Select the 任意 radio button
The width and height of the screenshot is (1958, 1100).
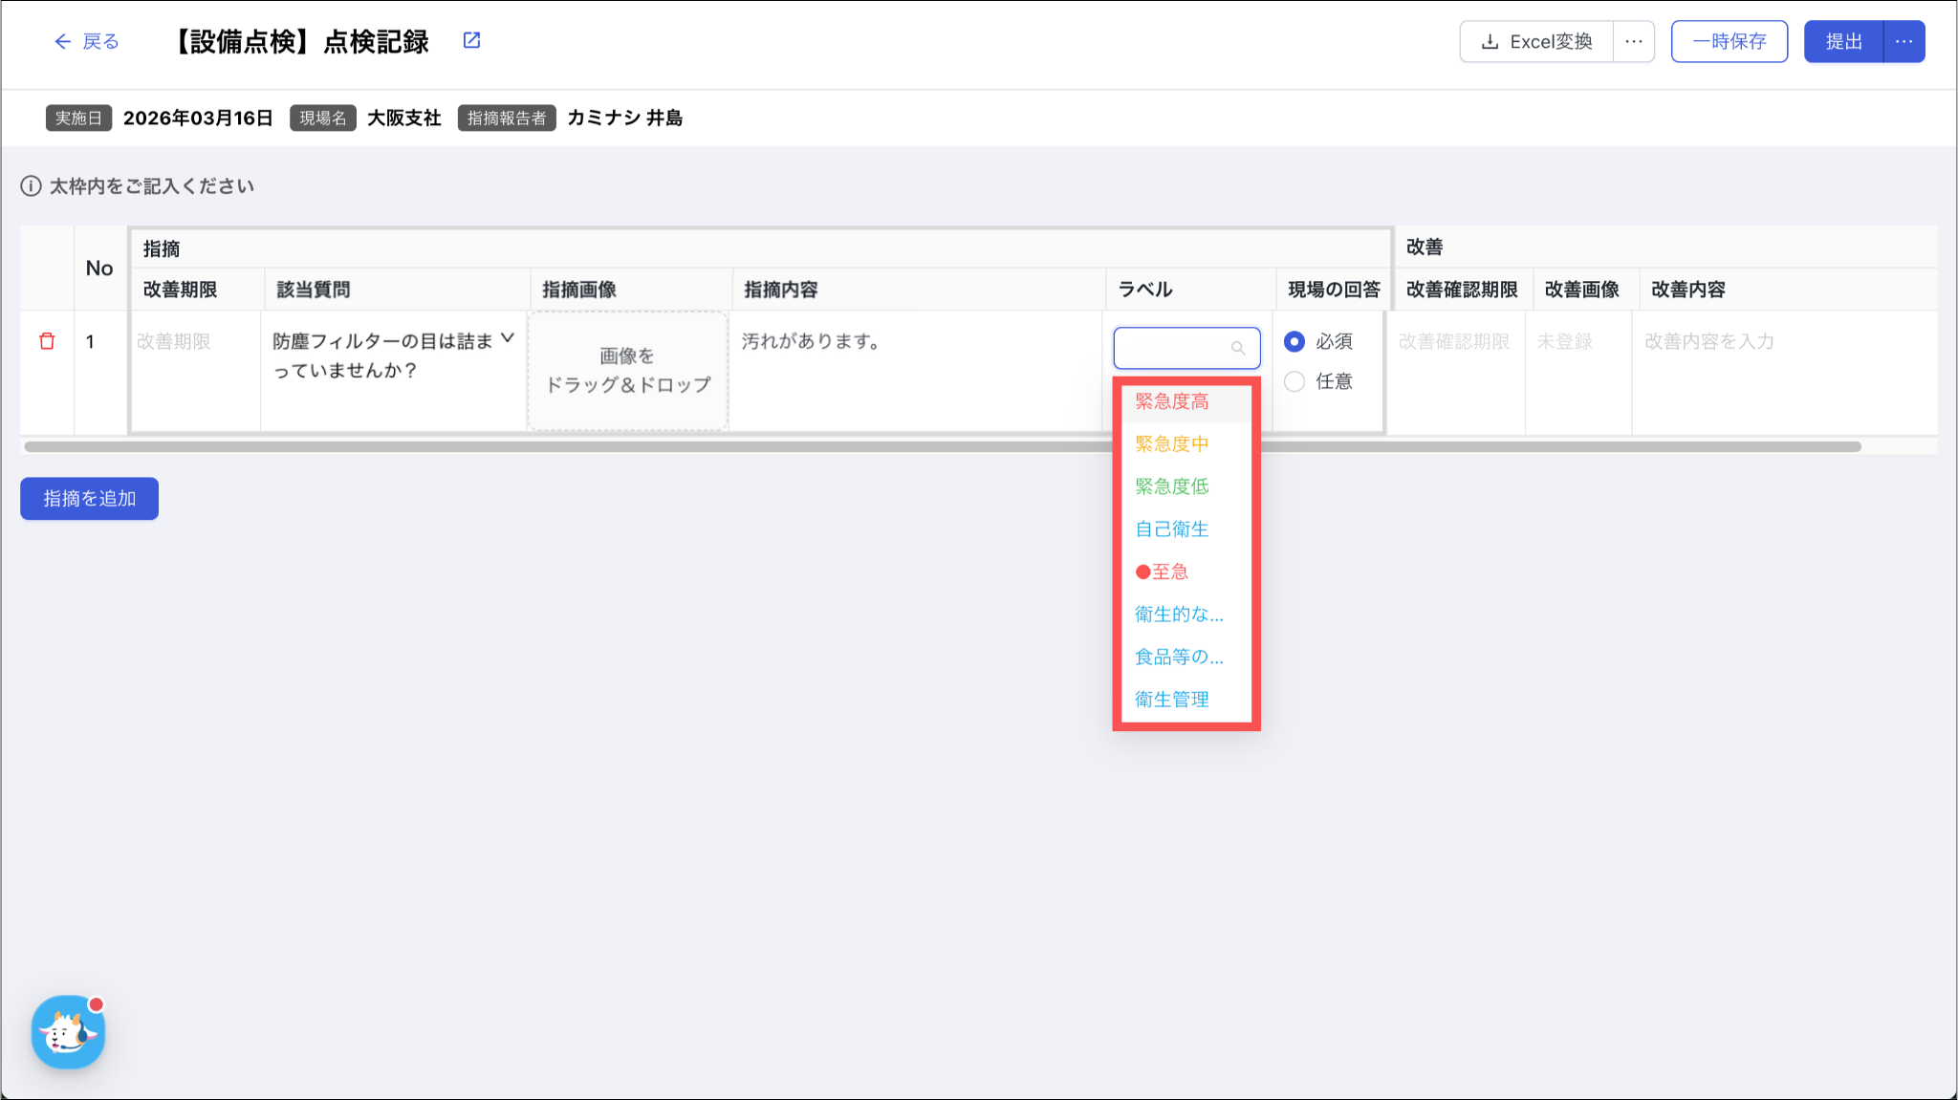(x=1294, y=381)
